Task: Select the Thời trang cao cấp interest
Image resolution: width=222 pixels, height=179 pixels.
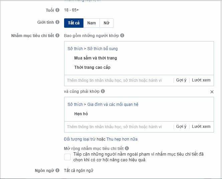Action: [x=92, y=67]
